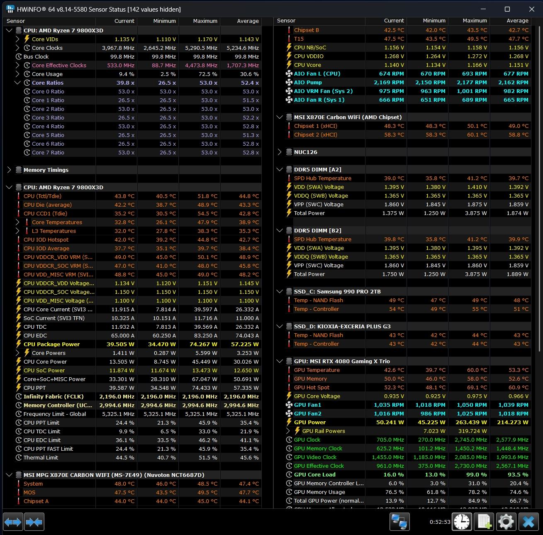Screen dimensions: 543x535
Task: Expand the NUC126 sensor group
Action: pyautogui.click(x=280, y=152)
